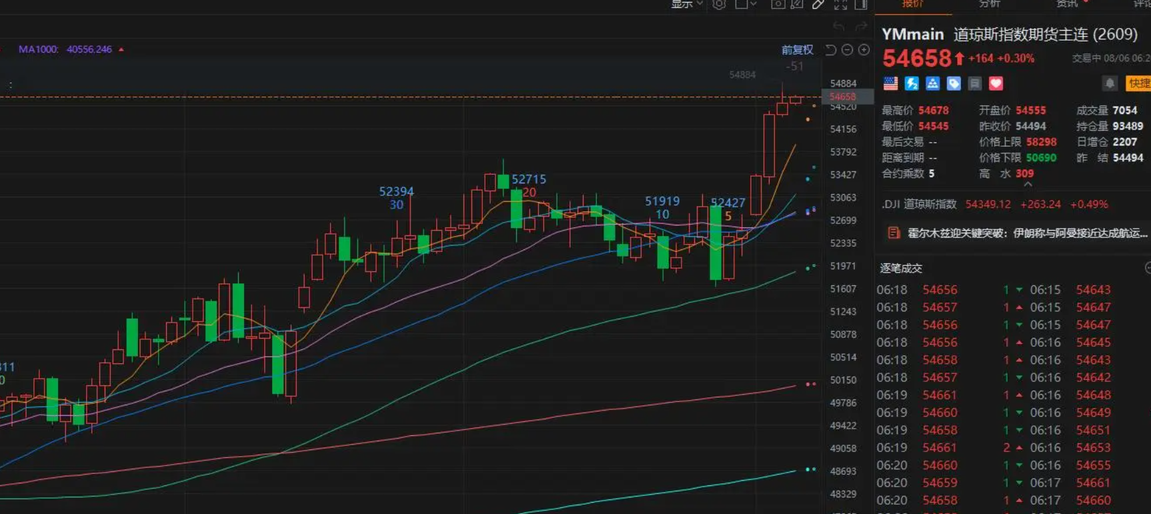Switch to the 资讯 tab
Viewport: 1151px width, 514px height.
click(x=1067, y=4)
